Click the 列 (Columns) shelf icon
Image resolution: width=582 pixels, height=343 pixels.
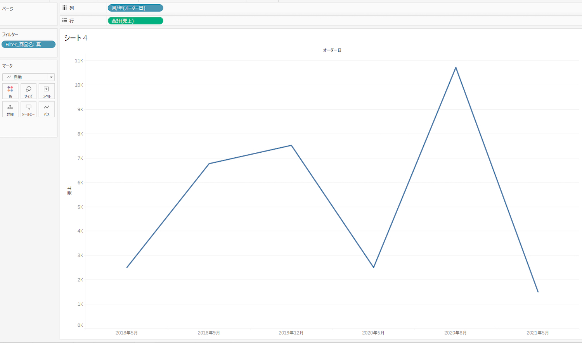pos(65,8)
